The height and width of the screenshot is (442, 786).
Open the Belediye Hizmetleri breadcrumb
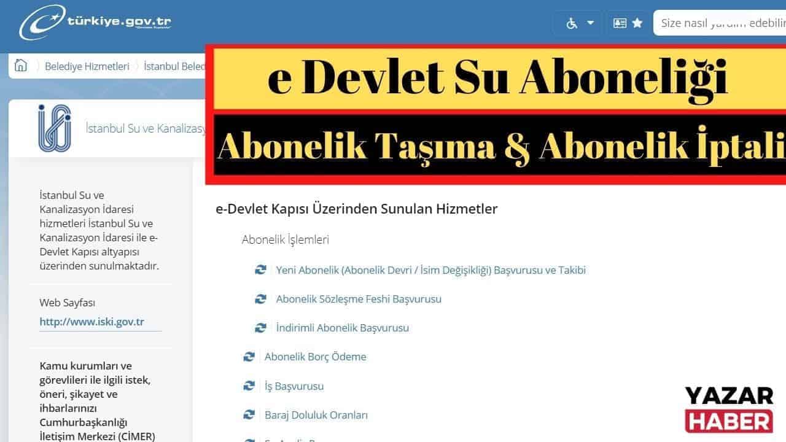(87, 66)
